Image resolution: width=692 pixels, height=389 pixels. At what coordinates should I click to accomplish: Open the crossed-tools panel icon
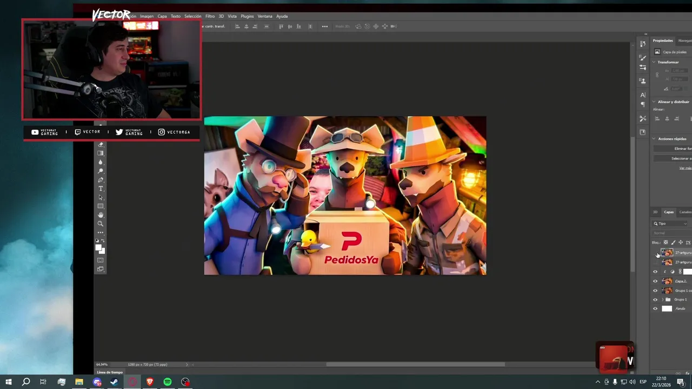(643, 118)
